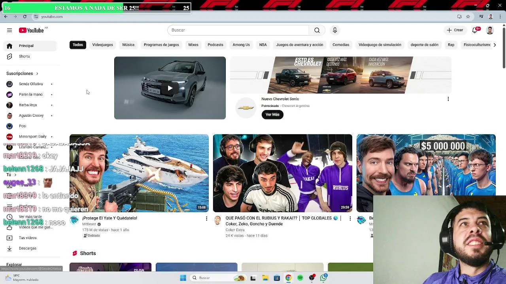Click the Ver Más ad button
This screenshot has height=284, width=506.
tap(272, 114)
